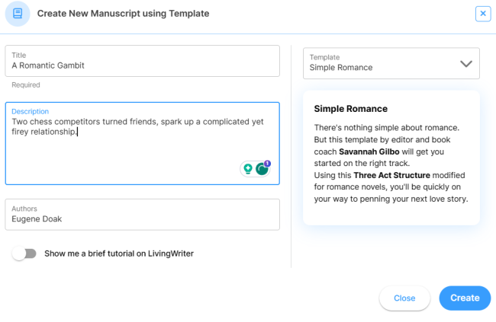Click the 'Template' label above Simple Romance

pos(324,57)
